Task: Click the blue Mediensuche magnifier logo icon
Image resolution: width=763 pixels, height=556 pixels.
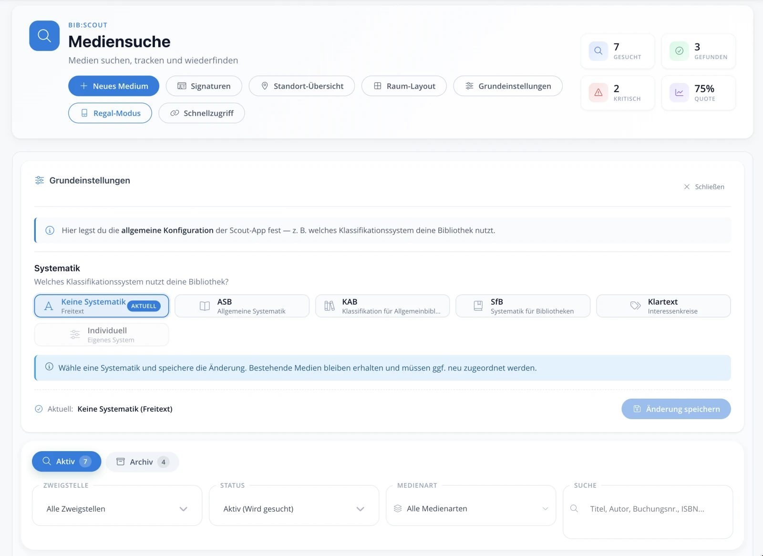Action: pos(44,36)
